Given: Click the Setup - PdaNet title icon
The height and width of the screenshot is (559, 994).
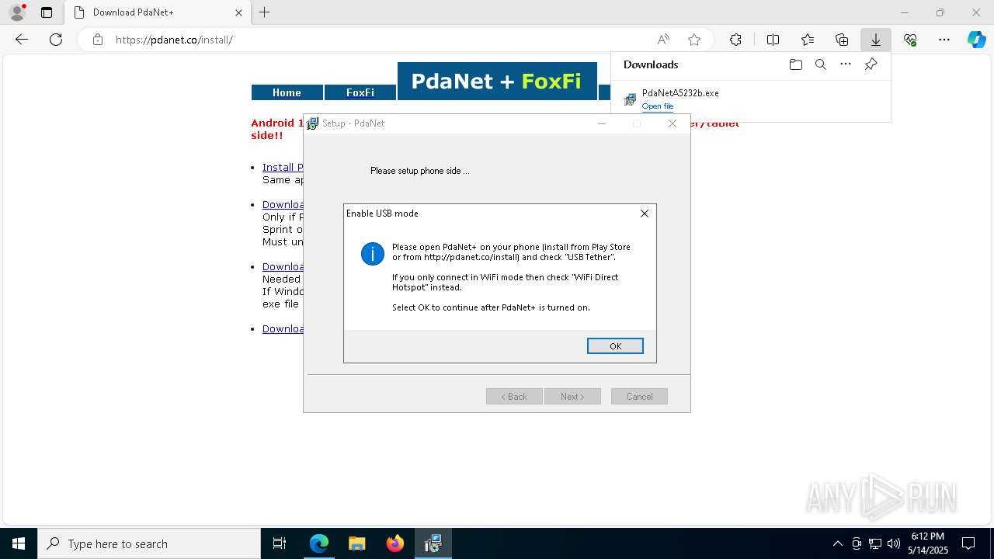Looking at the screenshot, I should pos(313,123).
